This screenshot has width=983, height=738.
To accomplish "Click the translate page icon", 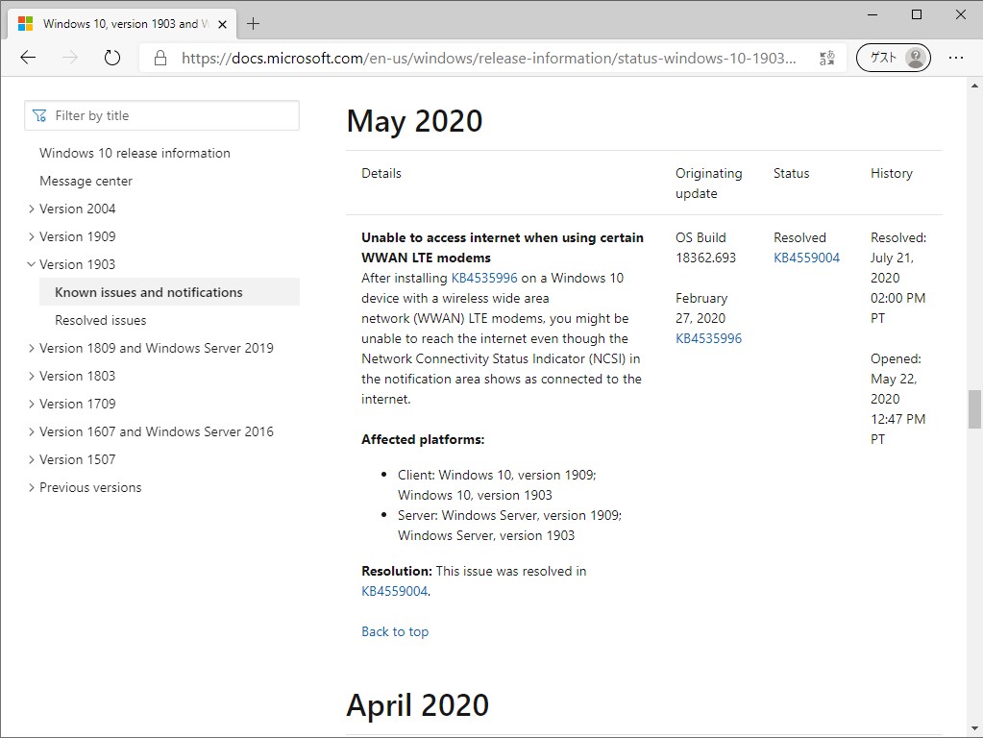I will point(827,58).
